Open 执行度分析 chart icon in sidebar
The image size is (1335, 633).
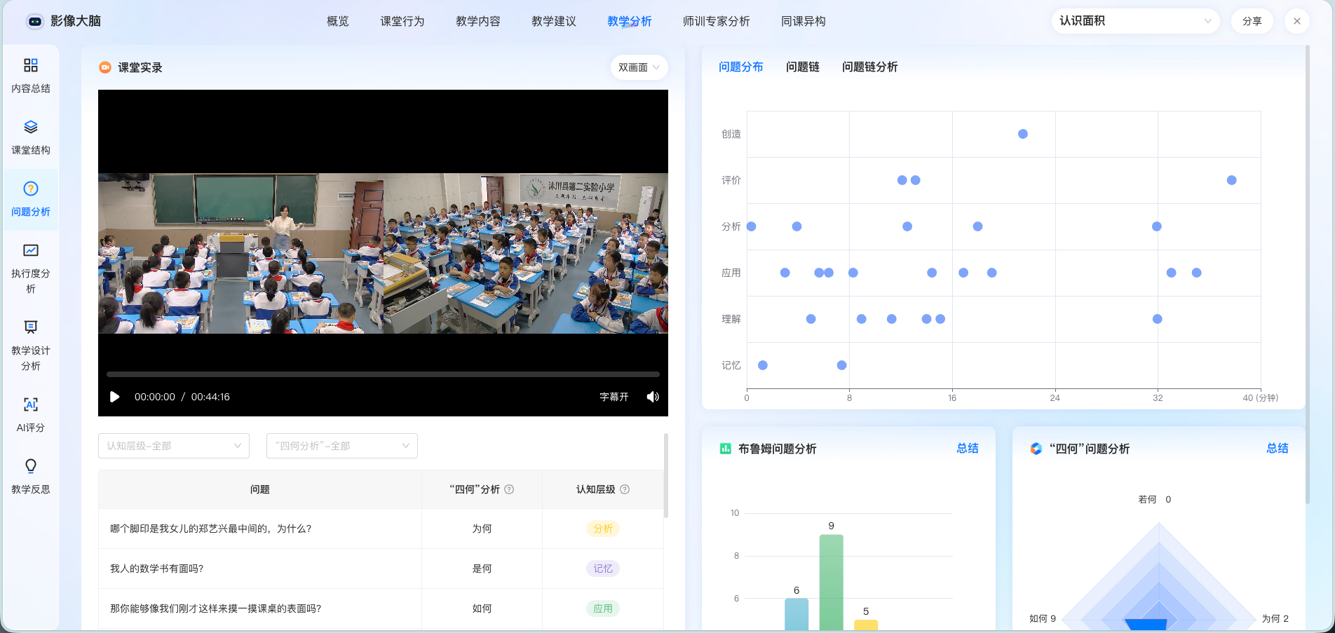tap(31, 251)
